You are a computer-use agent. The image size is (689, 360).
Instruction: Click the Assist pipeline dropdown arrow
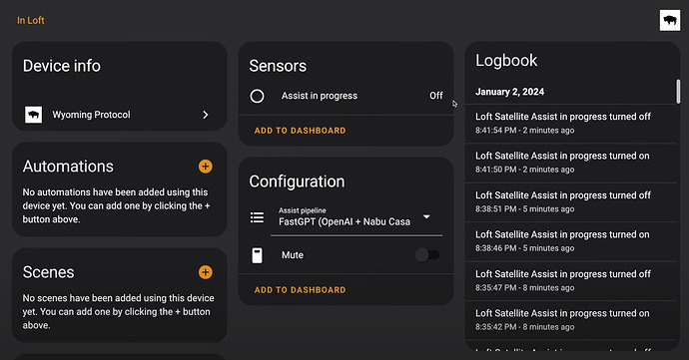[426, 216]
